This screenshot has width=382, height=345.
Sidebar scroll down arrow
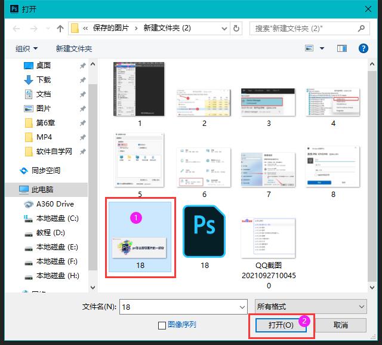[93, 287]
